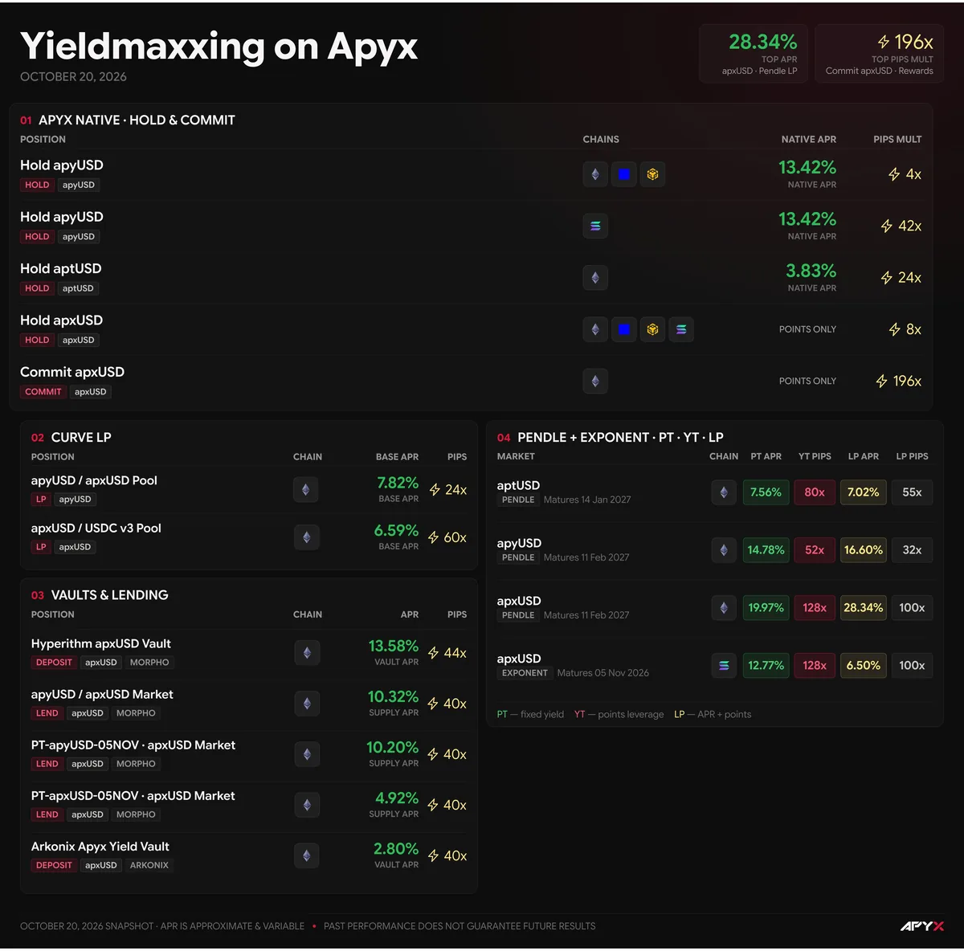
Task: Click Base blue square icon in Hold apxUSD row
Action: click(624, 329)
